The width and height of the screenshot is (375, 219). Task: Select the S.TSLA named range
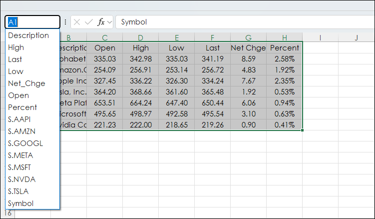[x=32, y=191]
